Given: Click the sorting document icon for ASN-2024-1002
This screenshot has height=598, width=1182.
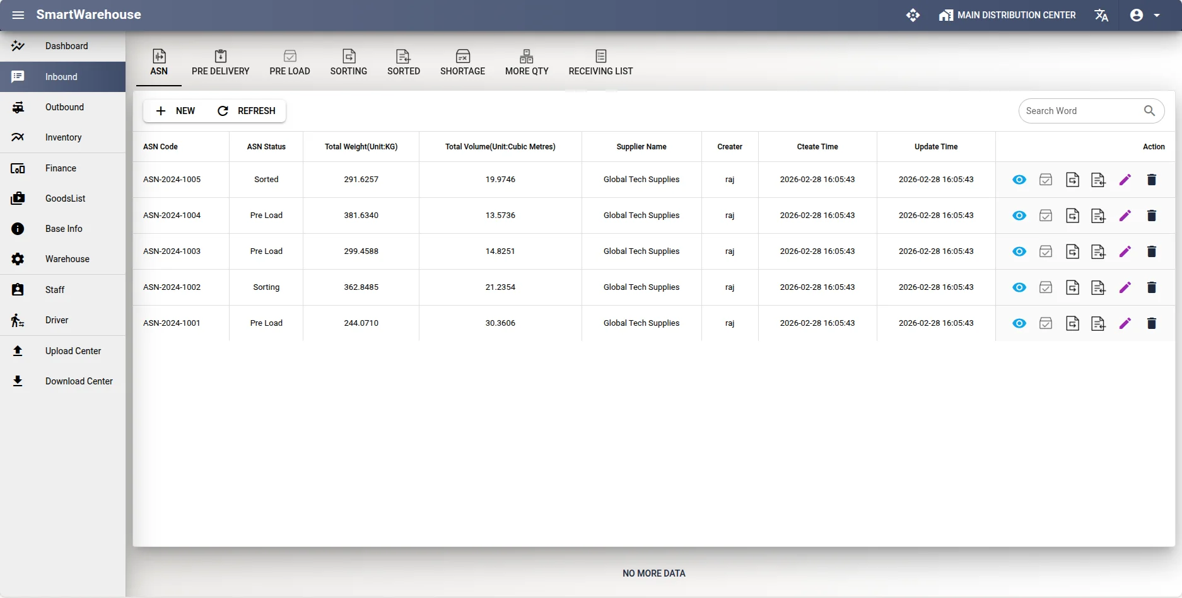Looking at the screenshot, I should 1072,288.
